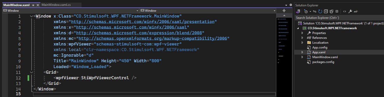Click the Collapse All icon in Solution Explorer
This screenshot has width=384, height=97.
point(326,11)
